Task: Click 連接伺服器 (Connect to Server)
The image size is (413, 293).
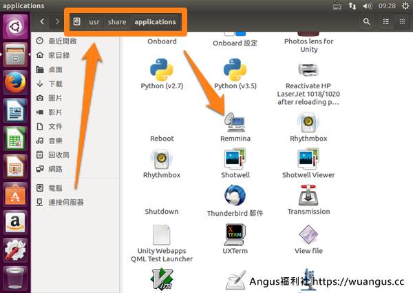Action: [75, 202]
